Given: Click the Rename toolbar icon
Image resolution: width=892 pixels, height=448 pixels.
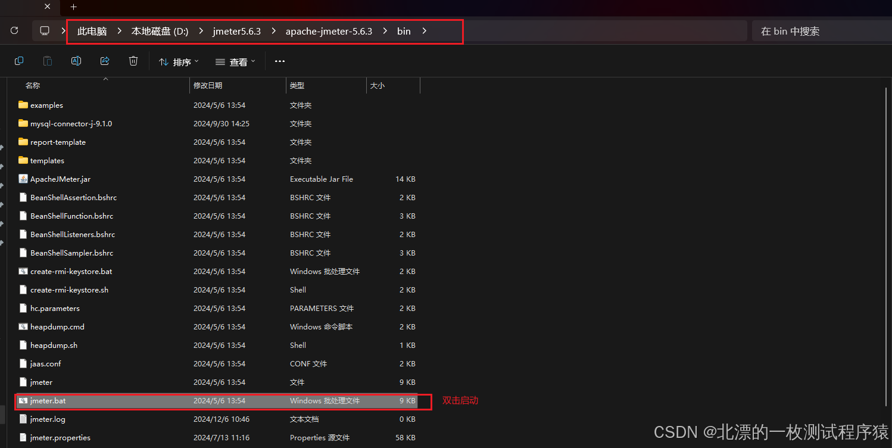Looking at the screenshot, I should tap(76, 61).
